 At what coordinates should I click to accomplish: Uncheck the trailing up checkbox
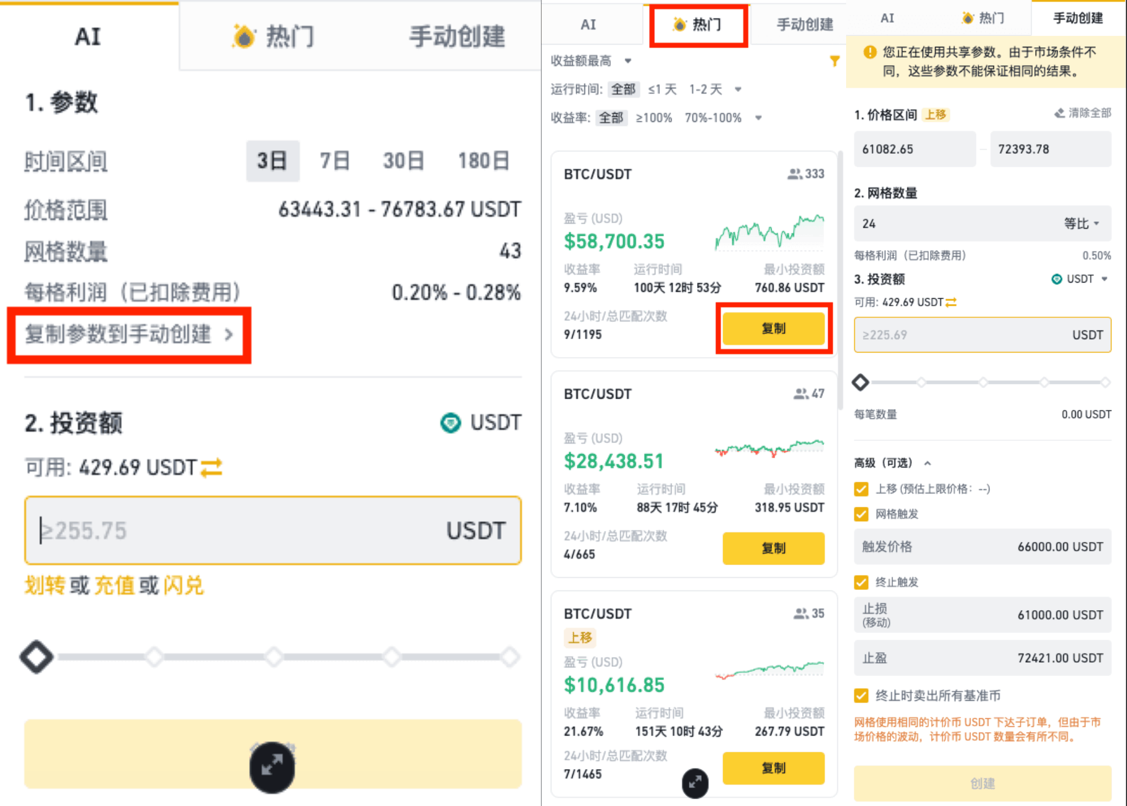tap(861, 489)
